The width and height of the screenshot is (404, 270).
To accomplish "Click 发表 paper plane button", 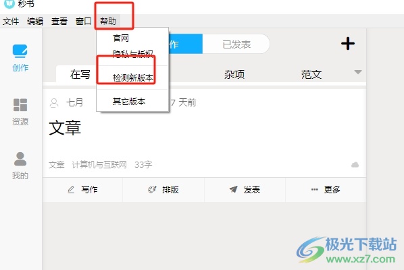I will point(245,190).
